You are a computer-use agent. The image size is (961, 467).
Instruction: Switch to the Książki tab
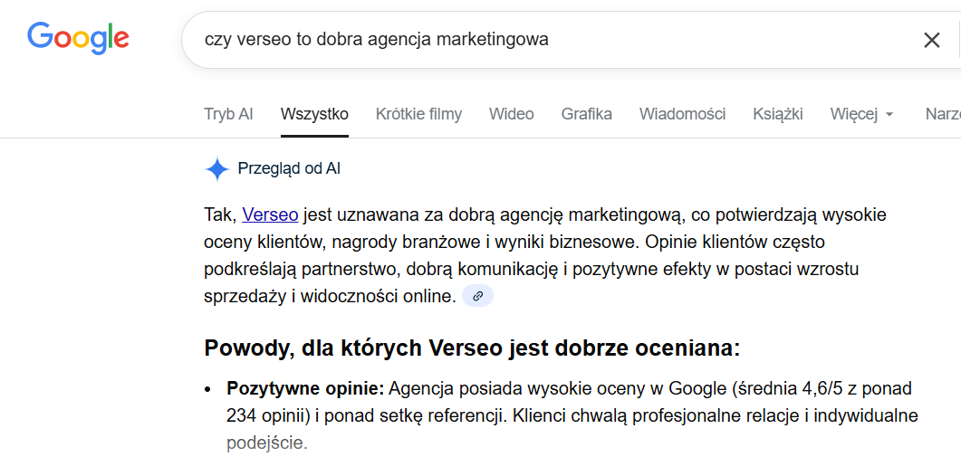[x=777, y=114]
